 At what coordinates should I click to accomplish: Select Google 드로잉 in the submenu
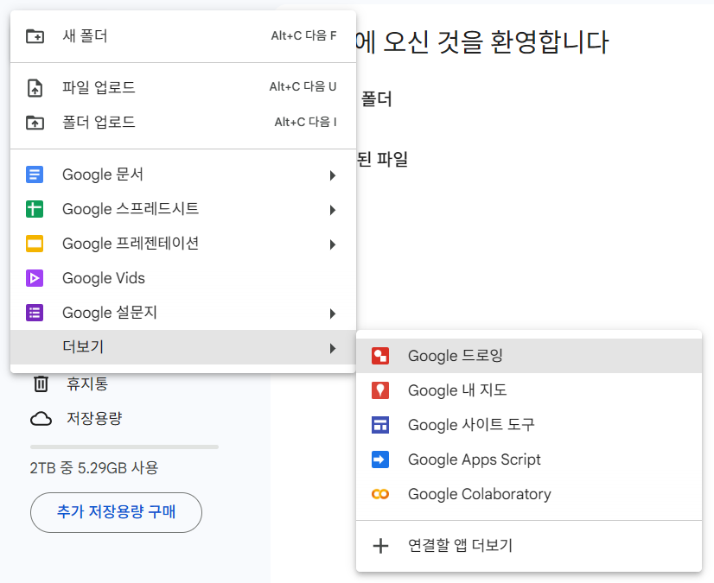(458, 356)
